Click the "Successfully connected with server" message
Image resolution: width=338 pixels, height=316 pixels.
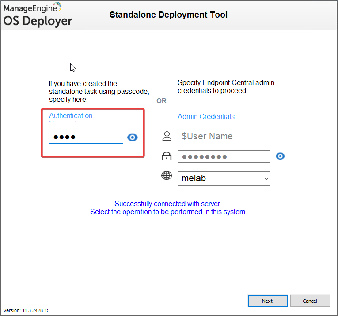pyautogui.click(x=168, y=204)
